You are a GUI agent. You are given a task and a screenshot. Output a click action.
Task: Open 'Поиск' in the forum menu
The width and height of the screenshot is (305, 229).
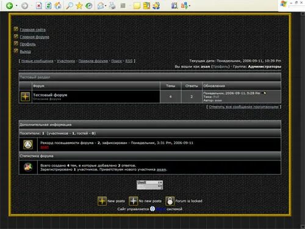[x=117, y=61]
